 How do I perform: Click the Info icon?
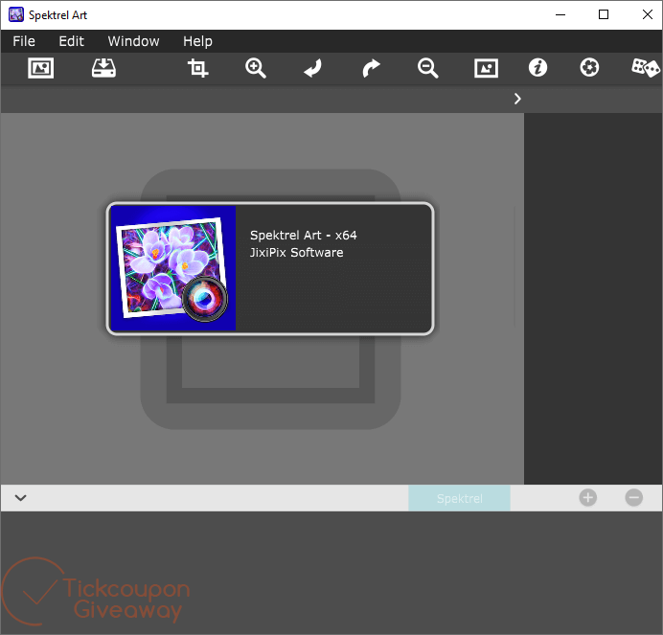(x=537, y=68)
